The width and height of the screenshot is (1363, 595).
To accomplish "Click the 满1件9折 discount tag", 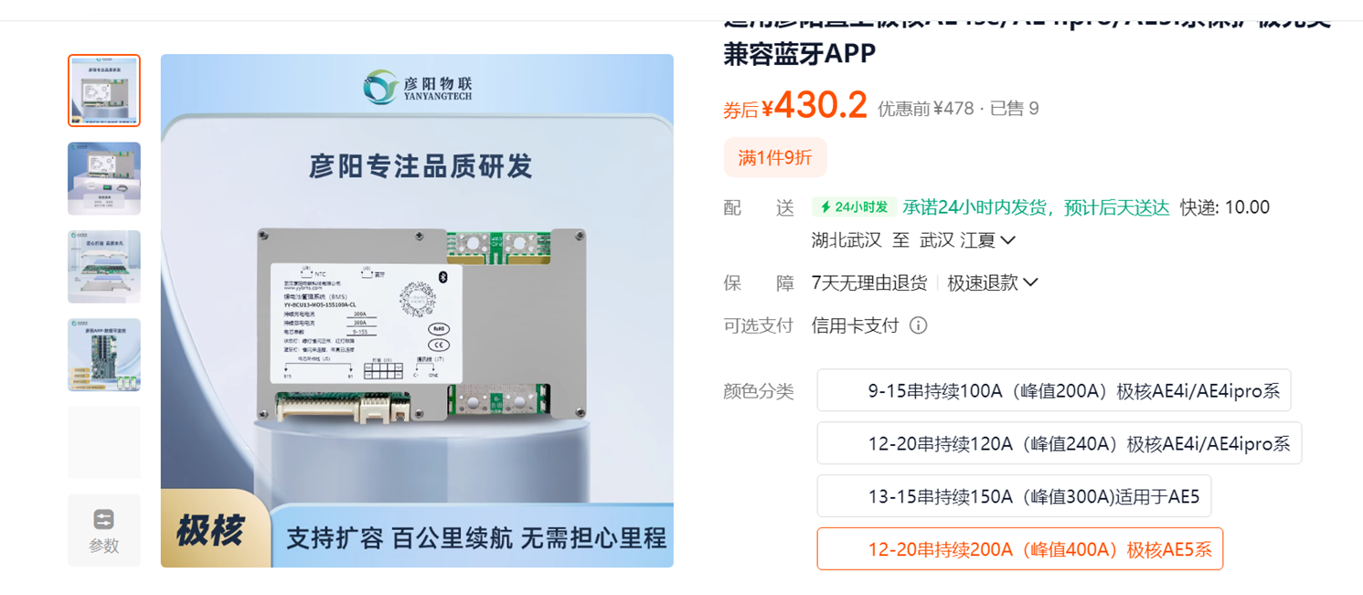I will coord(775,158).
